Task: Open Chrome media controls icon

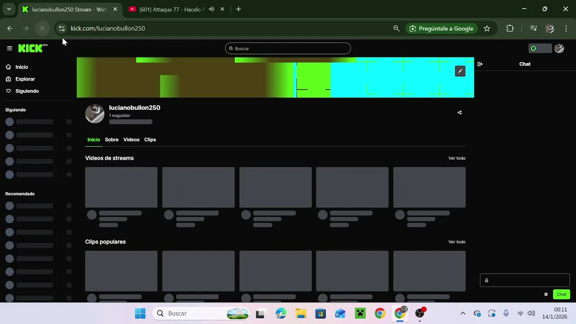Action: point(534,28)
